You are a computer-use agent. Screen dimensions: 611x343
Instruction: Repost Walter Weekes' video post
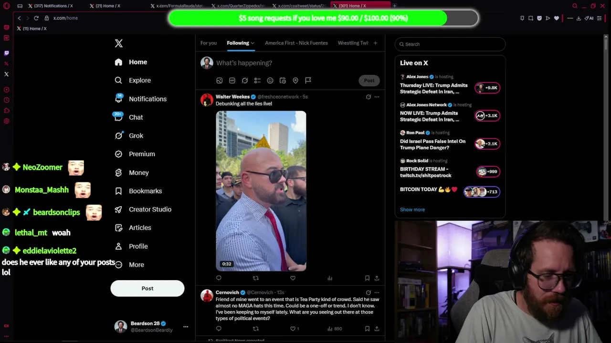256,278
